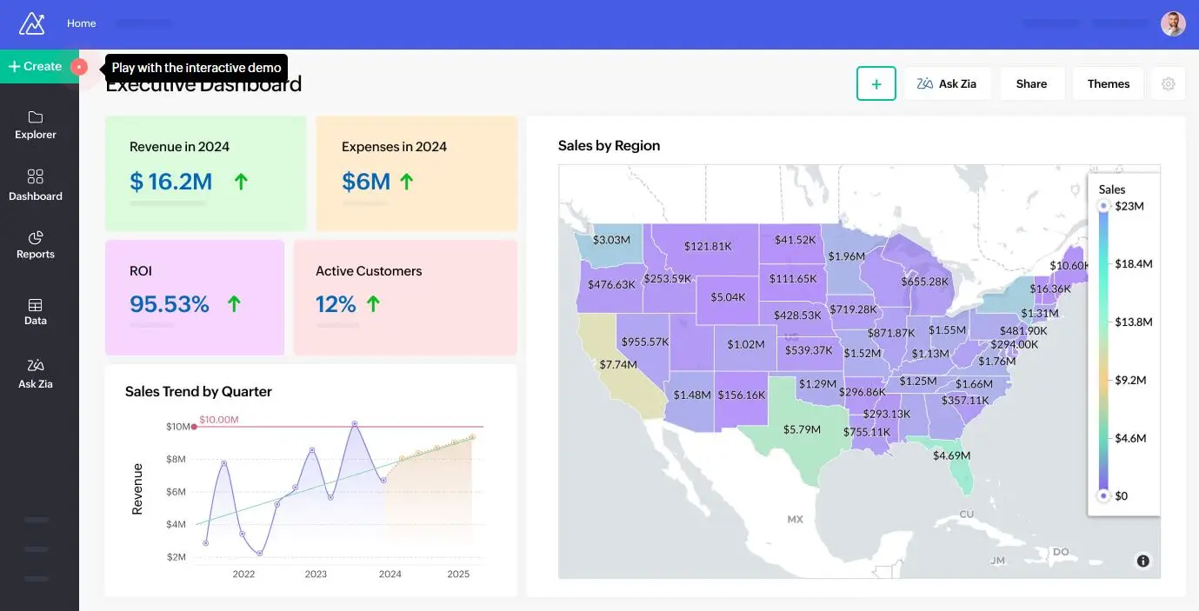Screen dimensions: 1199x611
Task: Open the Reports section from the sidebar
Action: click(x=35, y=245)
